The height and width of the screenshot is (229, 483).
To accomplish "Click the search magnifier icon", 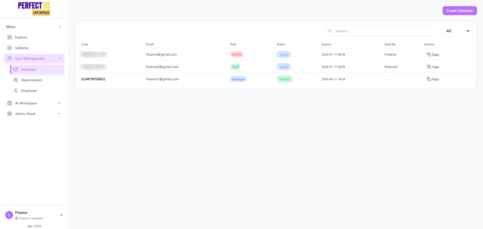I will pyautogui.click(x=330, y=31).
